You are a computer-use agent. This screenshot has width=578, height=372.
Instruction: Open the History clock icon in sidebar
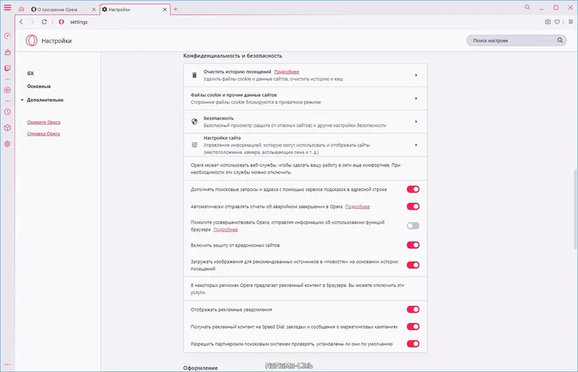click(7, 112)
